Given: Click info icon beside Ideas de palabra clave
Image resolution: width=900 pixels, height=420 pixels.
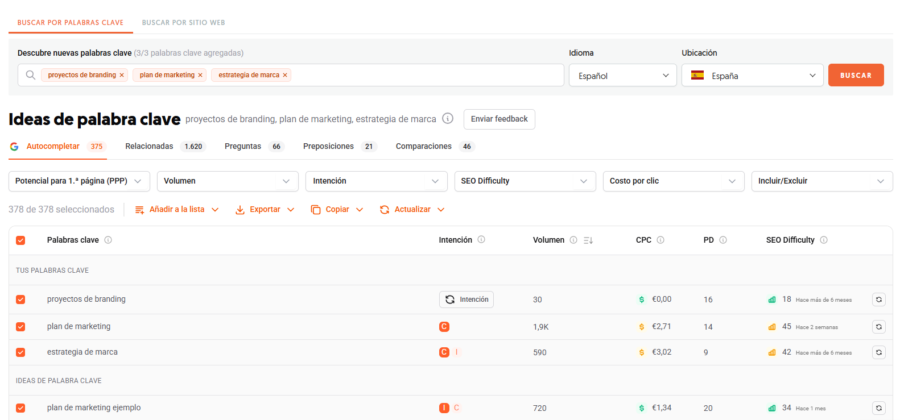Looking at the screenshot, I should click(x=448, y=119).
